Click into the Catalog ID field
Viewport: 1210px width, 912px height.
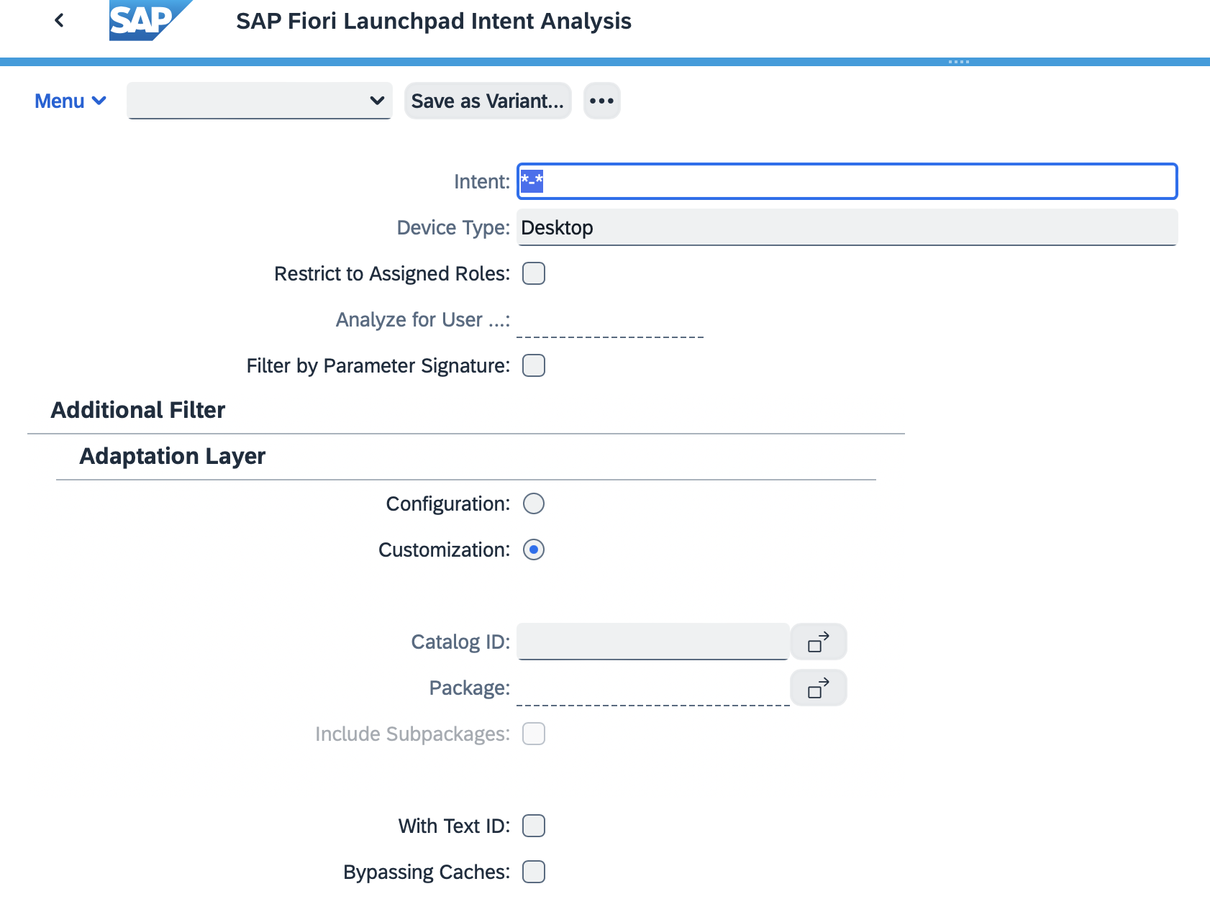[x=653, y=642]
